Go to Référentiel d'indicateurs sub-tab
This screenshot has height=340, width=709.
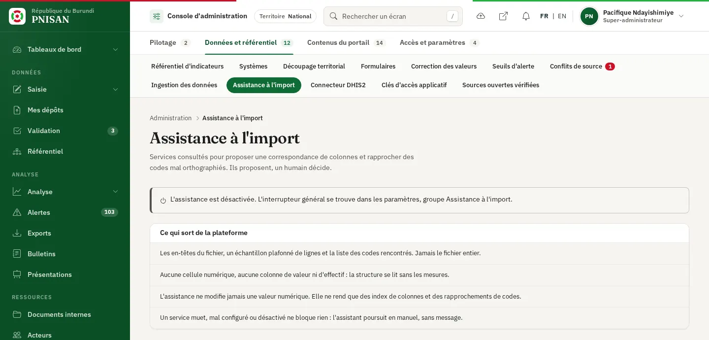tap(187, 67)
